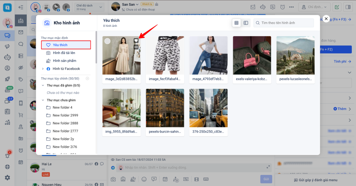Collapse the Thư mục đã ghim section
The width and height of the screenshot is (356, 186).
tap(43, 86)
